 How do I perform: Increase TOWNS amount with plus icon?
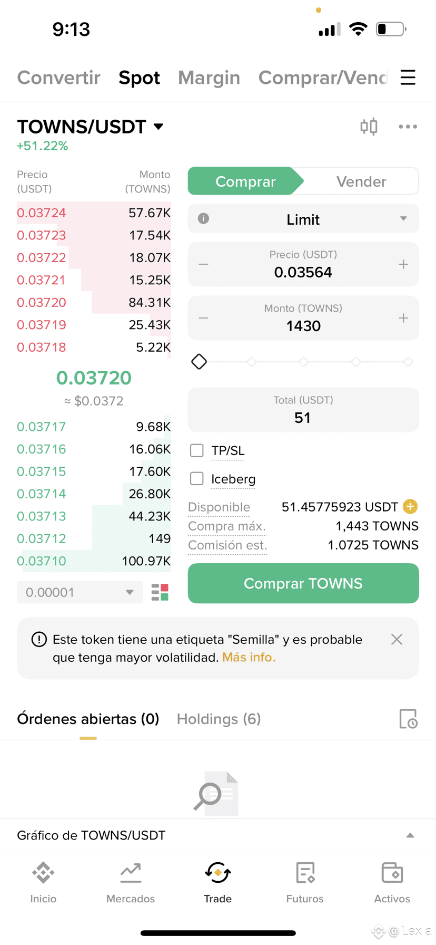(x=403, y=318)
